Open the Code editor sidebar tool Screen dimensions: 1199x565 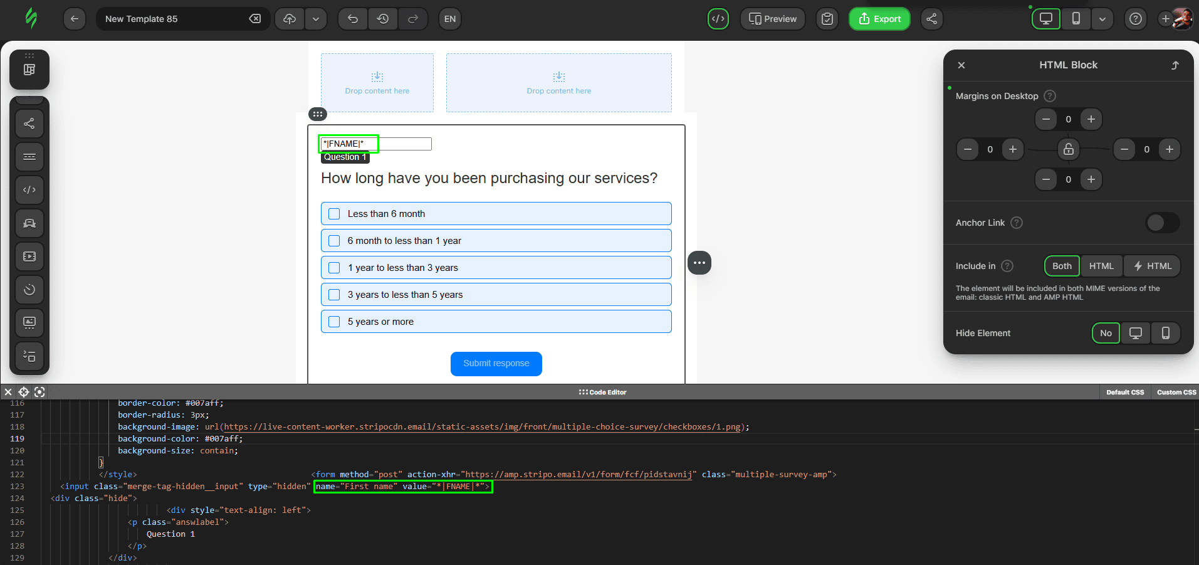point(29,190)
